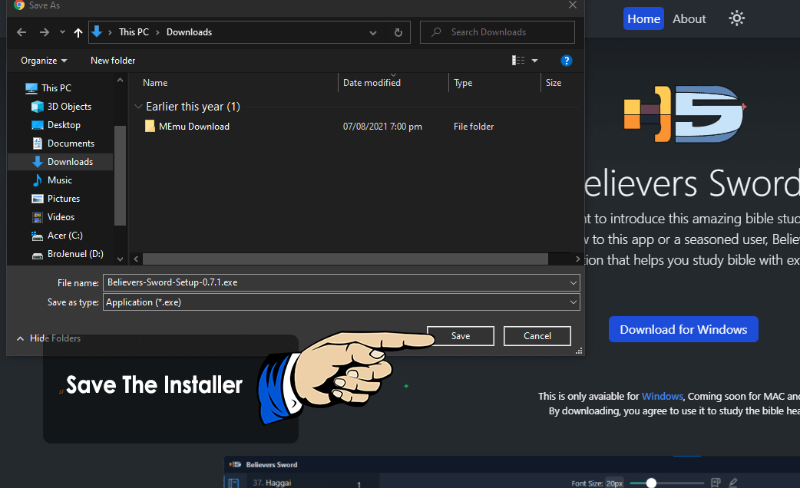Toggle the light/dark theme sun icon
800x488 pixels.
(x=737, y=19)
